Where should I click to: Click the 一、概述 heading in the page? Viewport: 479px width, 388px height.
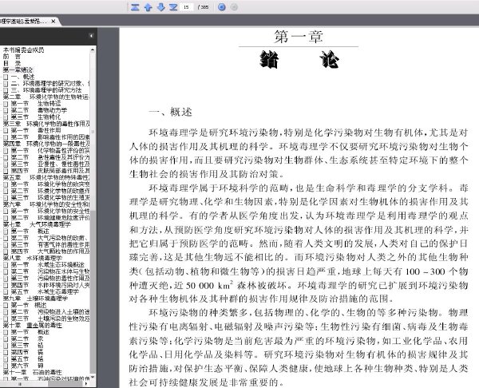[x=170, y=112]
